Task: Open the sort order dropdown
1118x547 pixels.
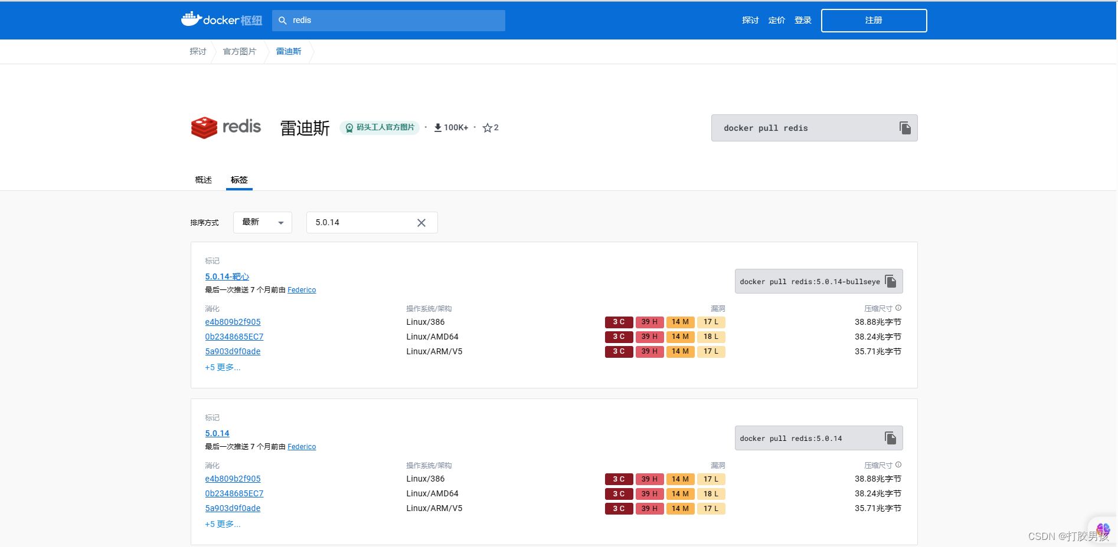Action: point(263,222)
